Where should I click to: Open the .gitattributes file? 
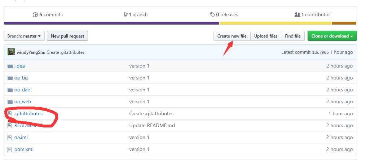28,114
